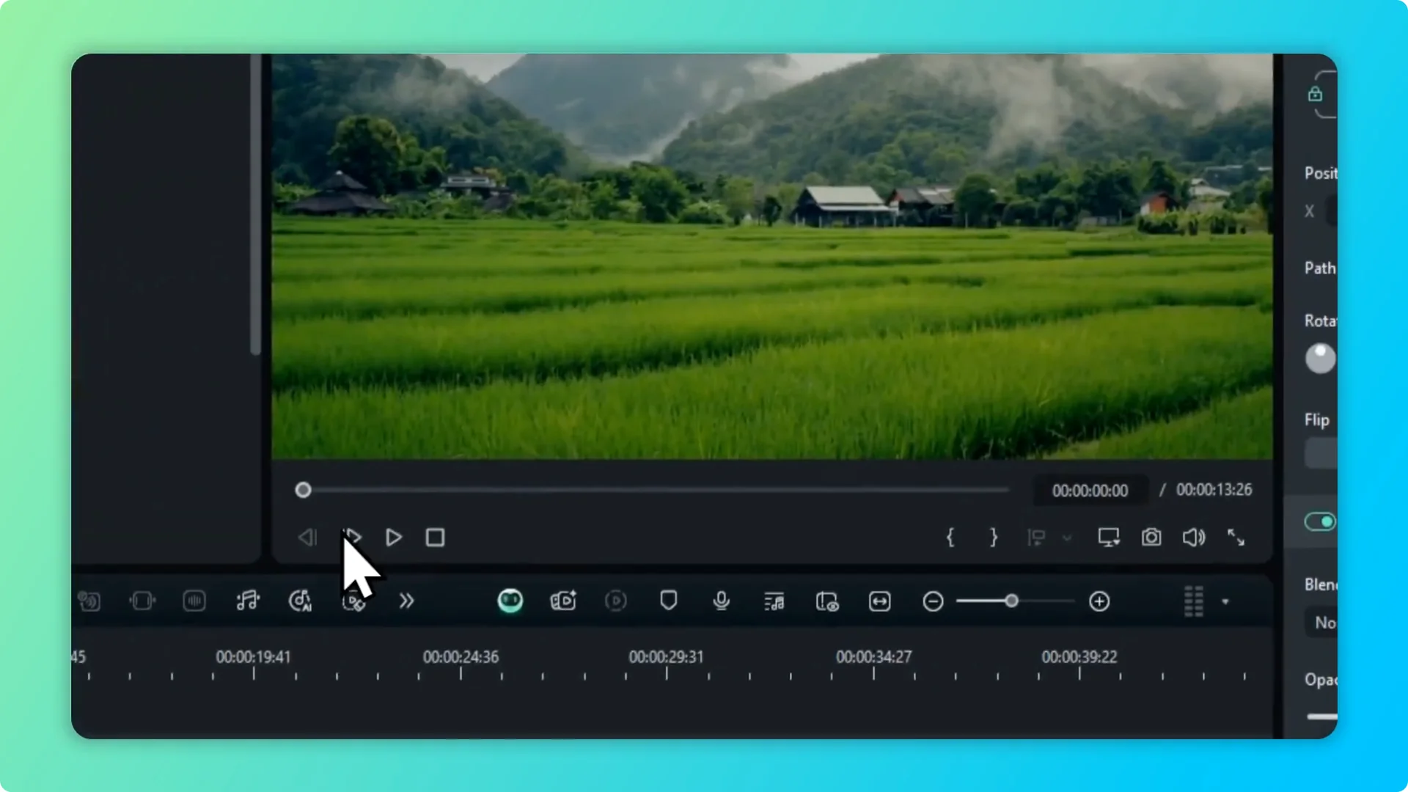This screenshot has width=1408, height=792.
Task: Open the AI audio tool icon
Action: coord(300,601)
